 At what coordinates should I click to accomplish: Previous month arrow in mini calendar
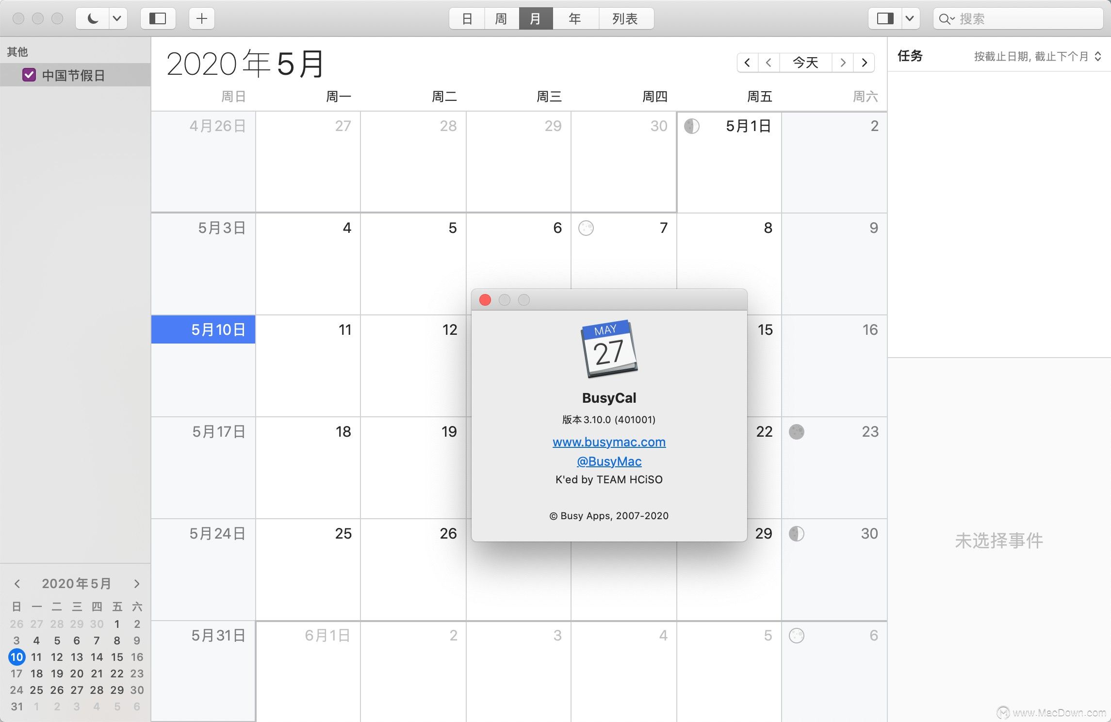point(17,584)
